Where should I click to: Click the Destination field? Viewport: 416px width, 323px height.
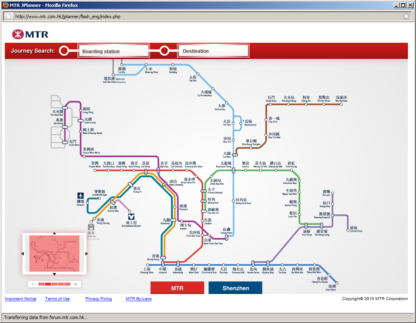tap(213, 51)
